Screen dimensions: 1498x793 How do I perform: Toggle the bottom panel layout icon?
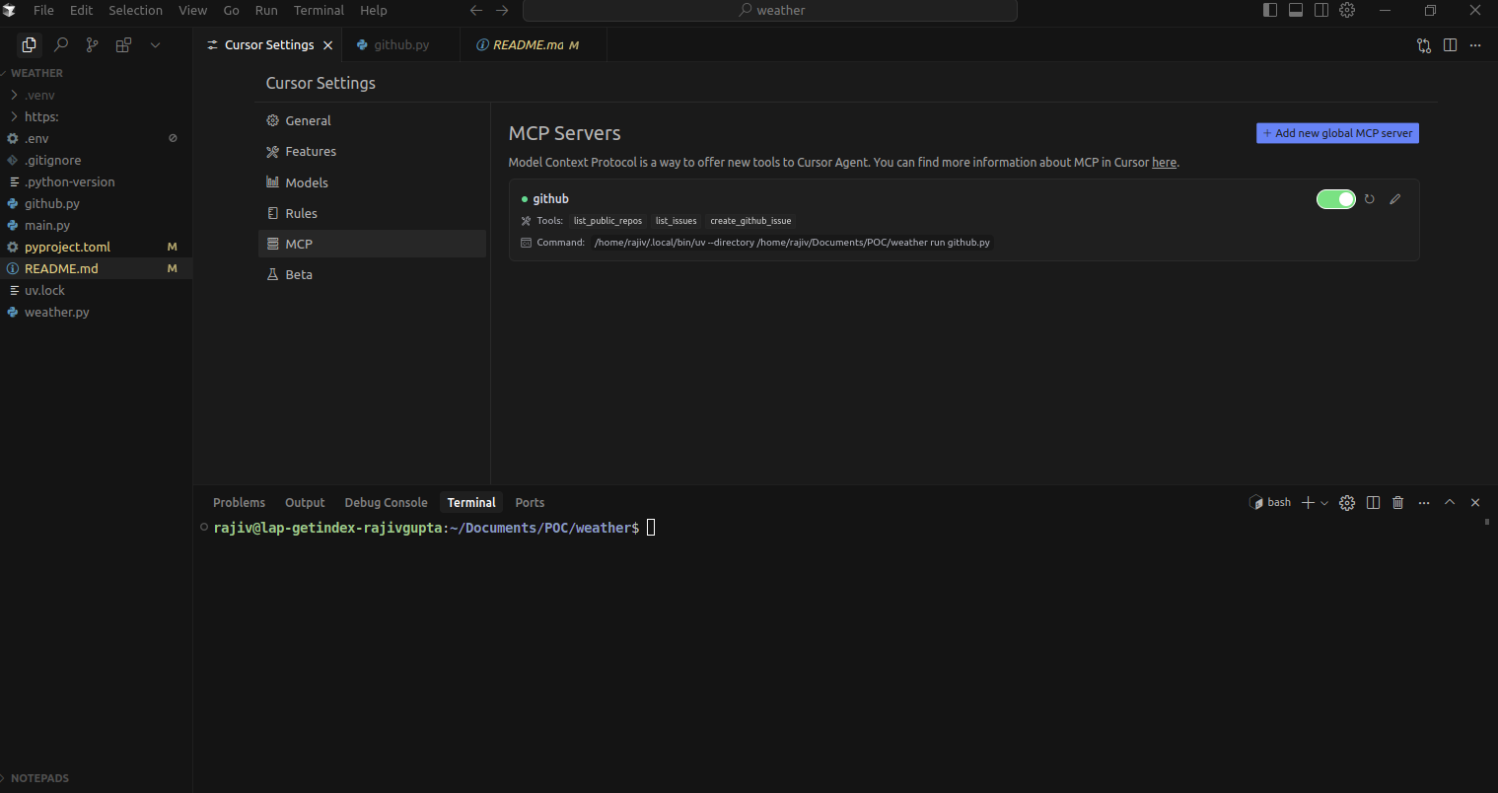pos(1296,10)
